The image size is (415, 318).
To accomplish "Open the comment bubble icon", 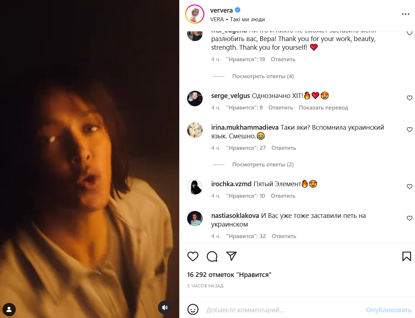I will click(212, 256).
